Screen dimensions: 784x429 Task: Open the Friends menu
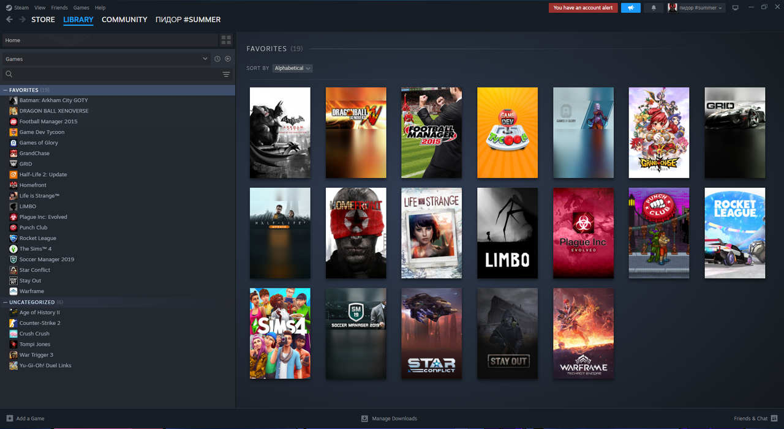pos(59,8)
